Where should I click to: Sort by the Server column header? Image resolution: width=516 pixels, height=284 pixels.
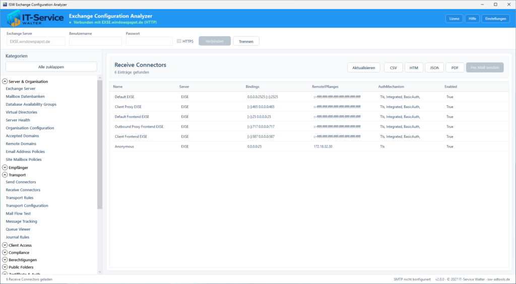184,87
